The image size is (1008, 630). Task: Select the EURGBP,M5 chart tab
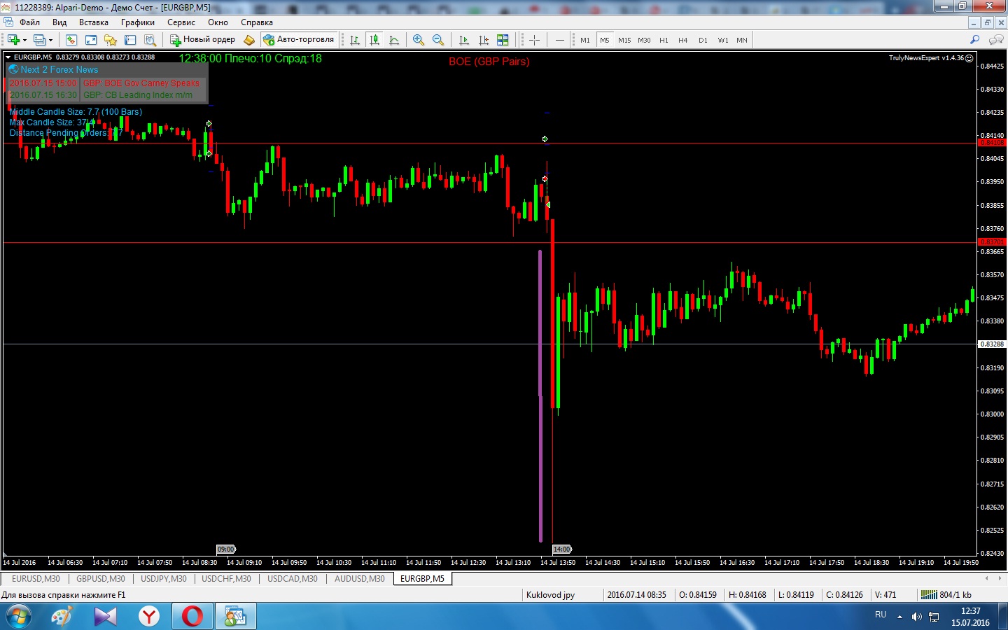(422, 579)
